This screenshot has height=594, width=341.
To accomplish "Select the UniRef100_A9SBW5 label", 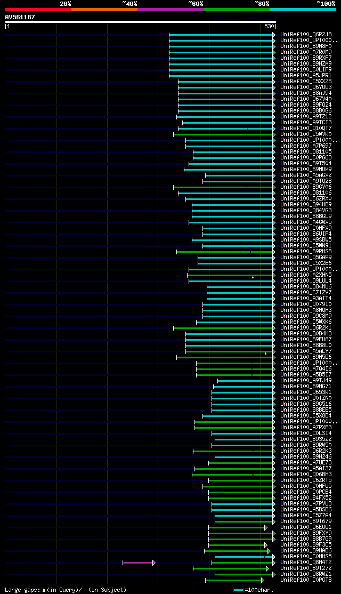I will [306, 240].
